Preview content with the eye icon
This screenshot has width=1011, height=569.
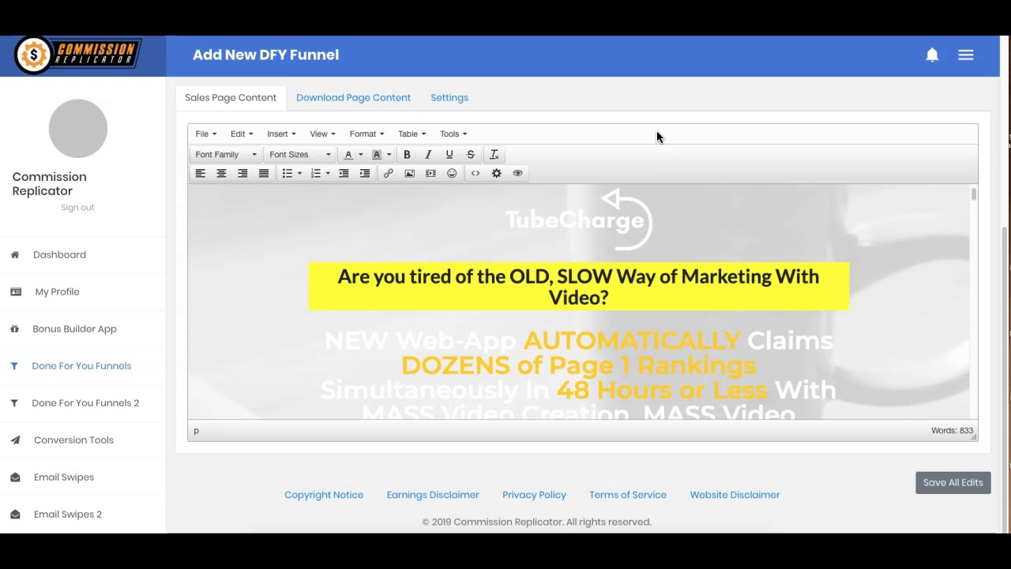(x=518, y=173)
